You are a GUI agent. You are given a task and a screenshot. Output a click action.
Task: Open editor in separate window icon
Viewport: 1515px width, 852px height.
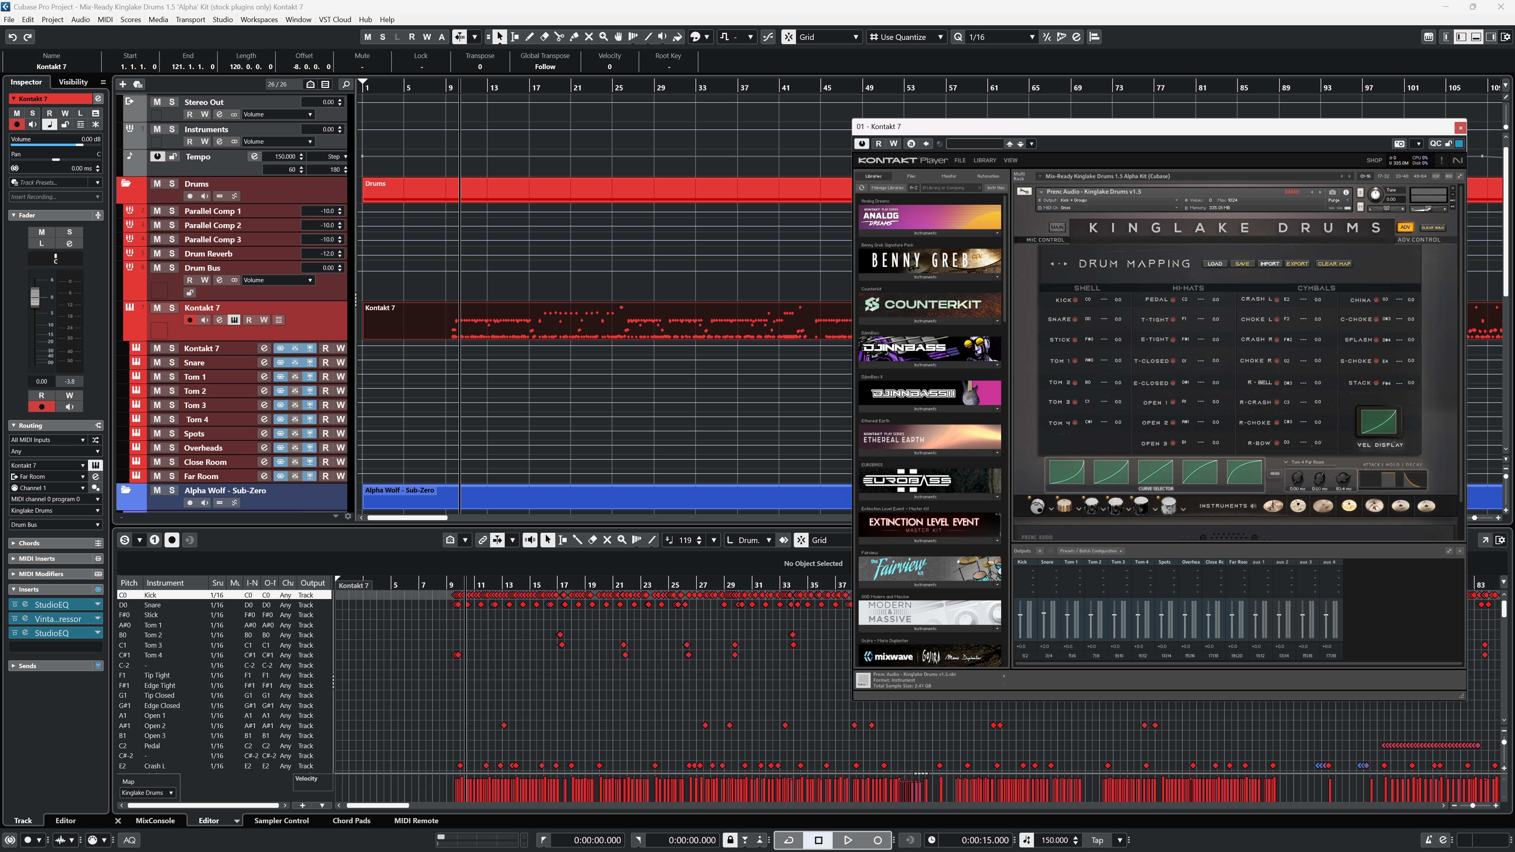pyautogui.click(x=1485, y=540)
